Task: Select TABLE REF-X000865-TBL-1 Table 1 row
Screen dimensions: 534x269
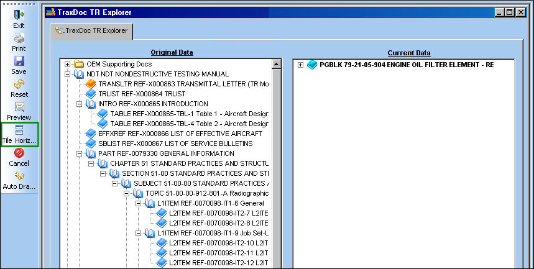Action: 190,114
